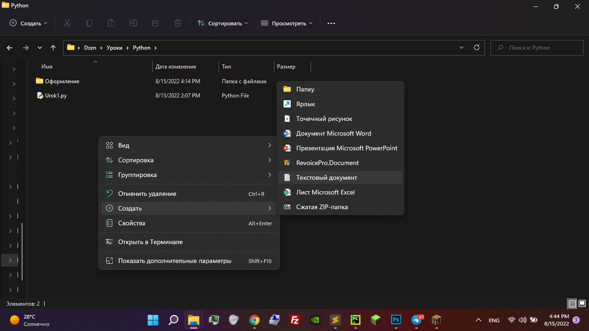Open the weather widget showing 28°C
The width and height of the screenshot is (589, 331).
pyautogui.click(x=29, y=320)
